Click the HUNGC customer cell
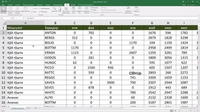This screenshot has width=200, height=112. pyautogui.click(x=55, y=63)
